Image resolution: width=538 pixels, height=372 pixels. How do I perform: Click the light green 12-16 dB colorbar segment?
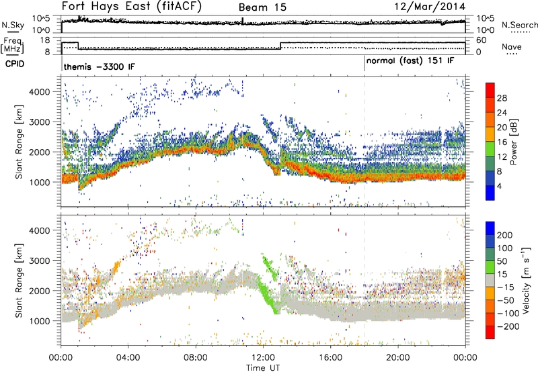[490, 149]
